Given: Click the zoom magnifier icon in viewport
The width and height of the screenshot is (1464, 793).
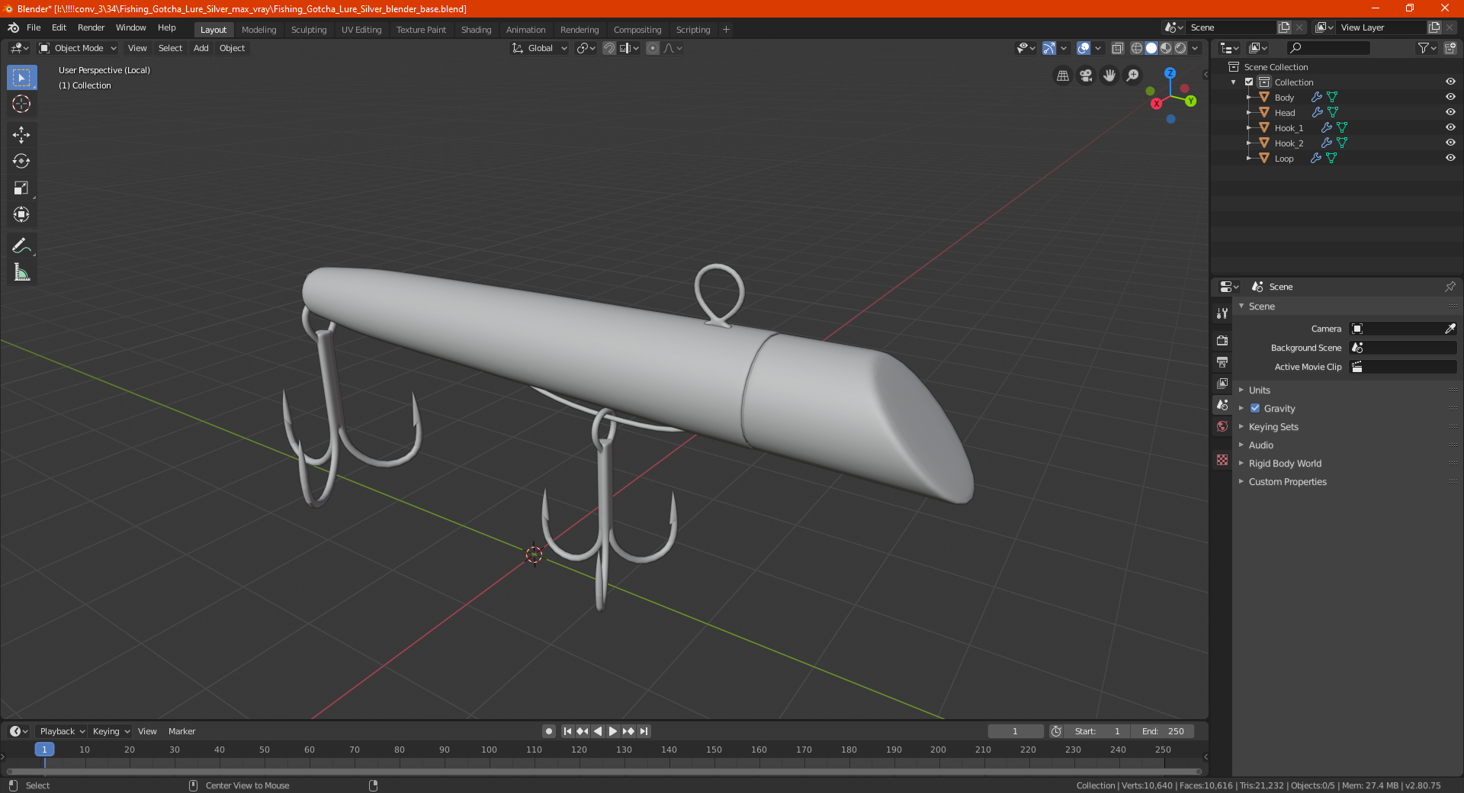Looking at the screenshot, I should coord(1133,75).
